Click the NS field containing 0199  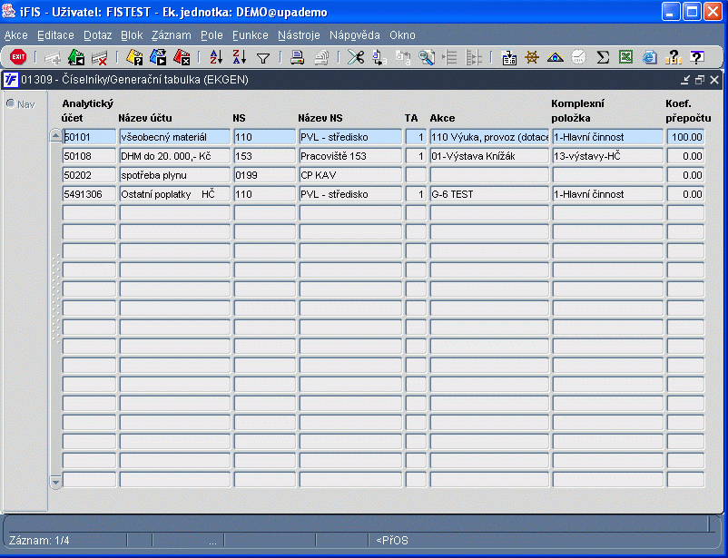265,175
